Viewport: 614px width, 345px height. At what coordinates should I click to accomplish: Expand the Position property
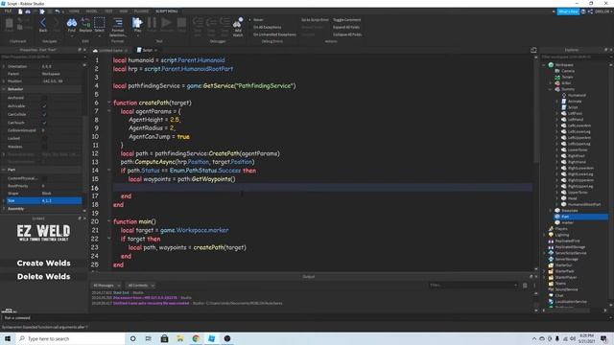coord(4,80)
